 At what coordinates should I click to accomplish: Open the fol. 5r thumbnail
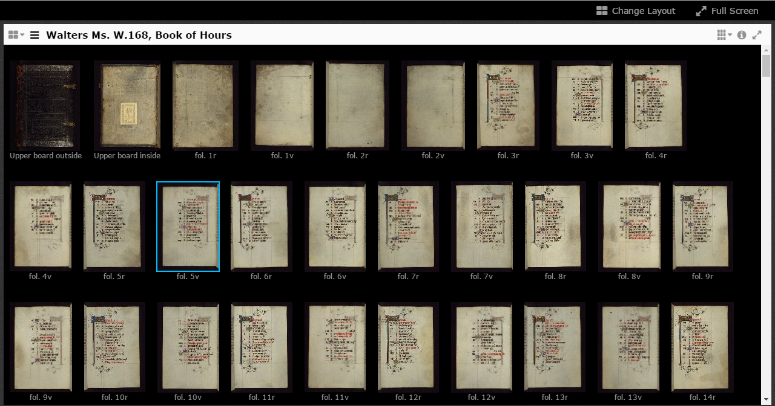coord(114,227)
